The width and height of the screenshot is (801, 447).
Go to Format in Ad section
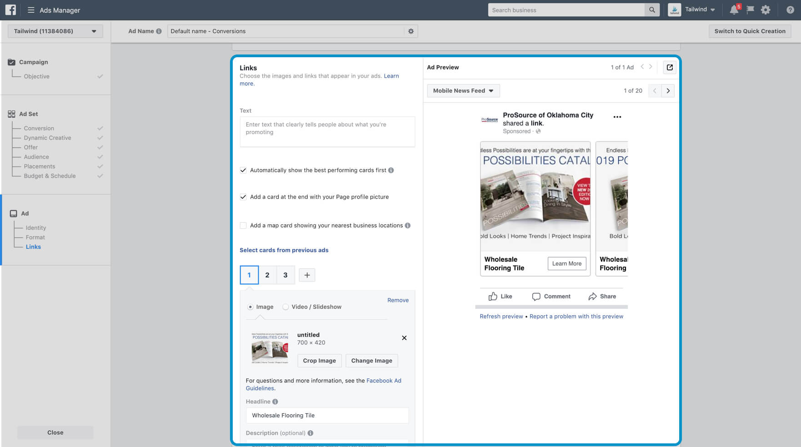tap(35, 238)
